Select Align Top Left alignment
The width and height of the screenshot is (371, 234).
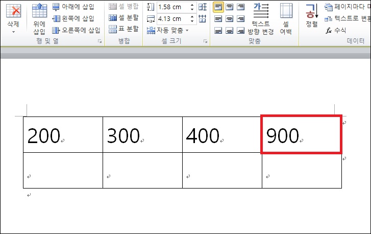pos(218,7)
